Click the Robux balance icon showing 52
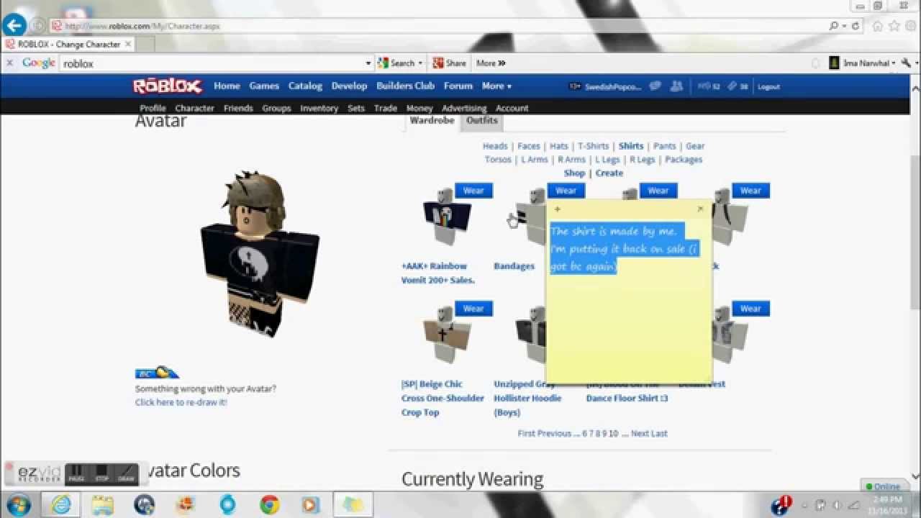Image resolution: width=921 pixels, height=518 pixels. click(704, 86)
